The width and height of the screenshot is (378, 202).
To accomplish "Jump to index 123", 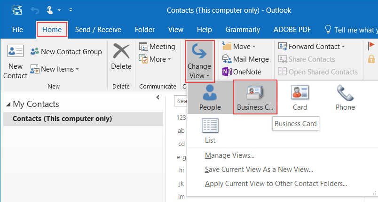I will pyautogui.click(x=181, y=118).
